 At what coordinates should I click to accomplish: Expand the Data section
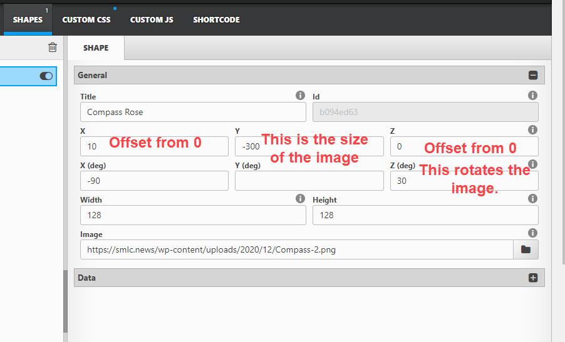click(x=533, y=278)
